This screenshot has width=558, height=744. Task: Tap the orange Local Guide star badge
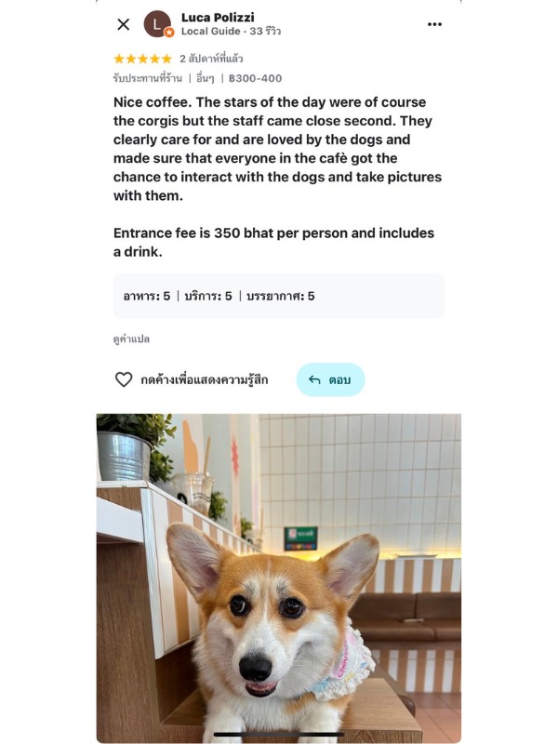169,33
